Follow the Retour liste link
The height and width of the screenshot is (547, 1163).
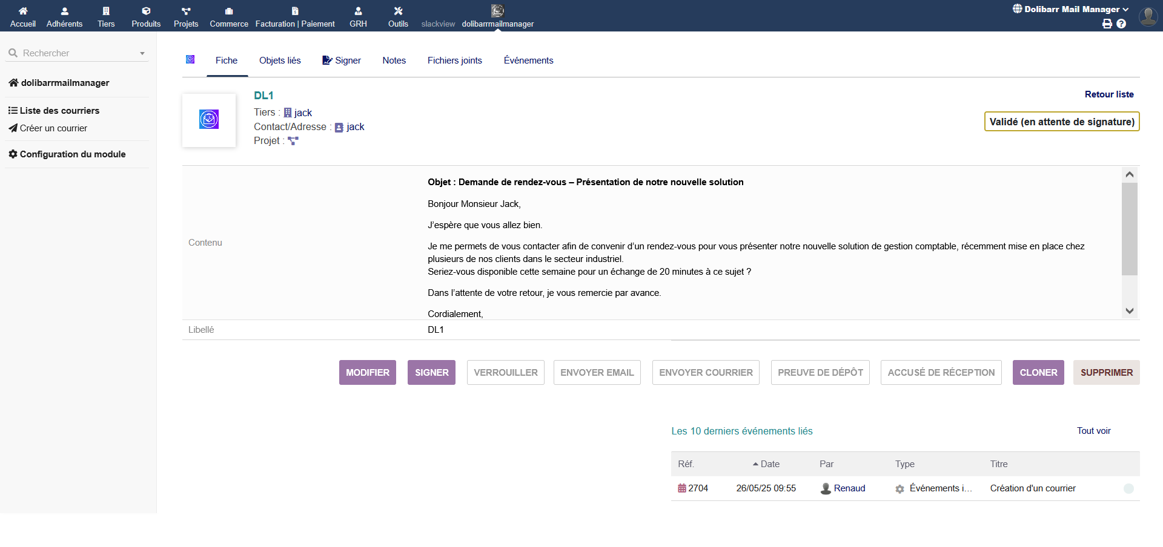(1108, 94)
